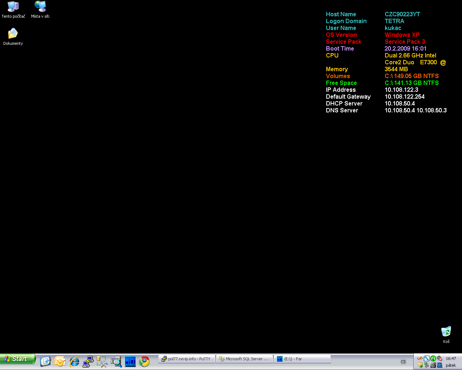Open the CS keyboard language indicator

click(x=403, y=362)
